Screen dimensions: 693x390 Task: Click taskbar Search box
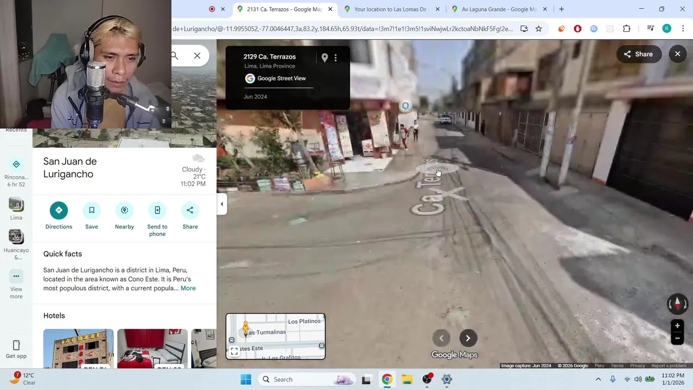(x=306, y=379)
